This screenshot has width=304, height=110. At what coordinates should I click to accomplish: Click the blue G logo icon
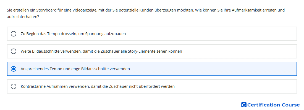coord(244,105)
